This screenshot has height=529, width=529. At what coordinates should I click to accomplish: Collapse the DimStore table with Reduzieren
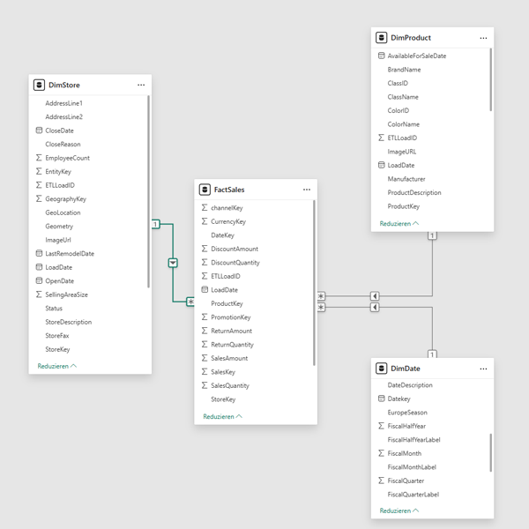tap(56, 366)
